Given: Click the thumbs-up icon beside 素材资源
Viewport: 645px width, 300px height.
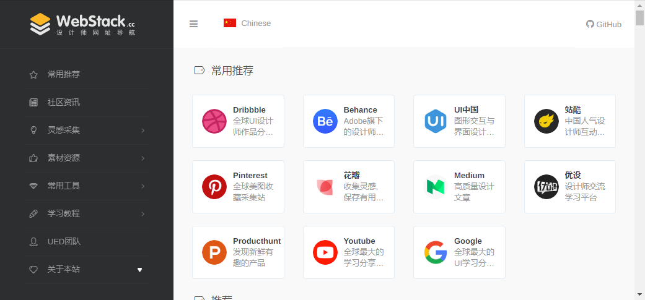Looking at the screenshot, I should (x=33, y=158).
